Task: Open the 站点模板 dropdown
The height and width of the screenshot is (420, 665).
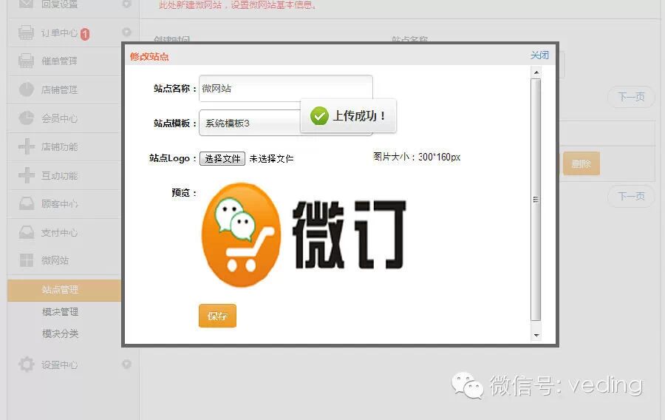Action: click(286, 123)
